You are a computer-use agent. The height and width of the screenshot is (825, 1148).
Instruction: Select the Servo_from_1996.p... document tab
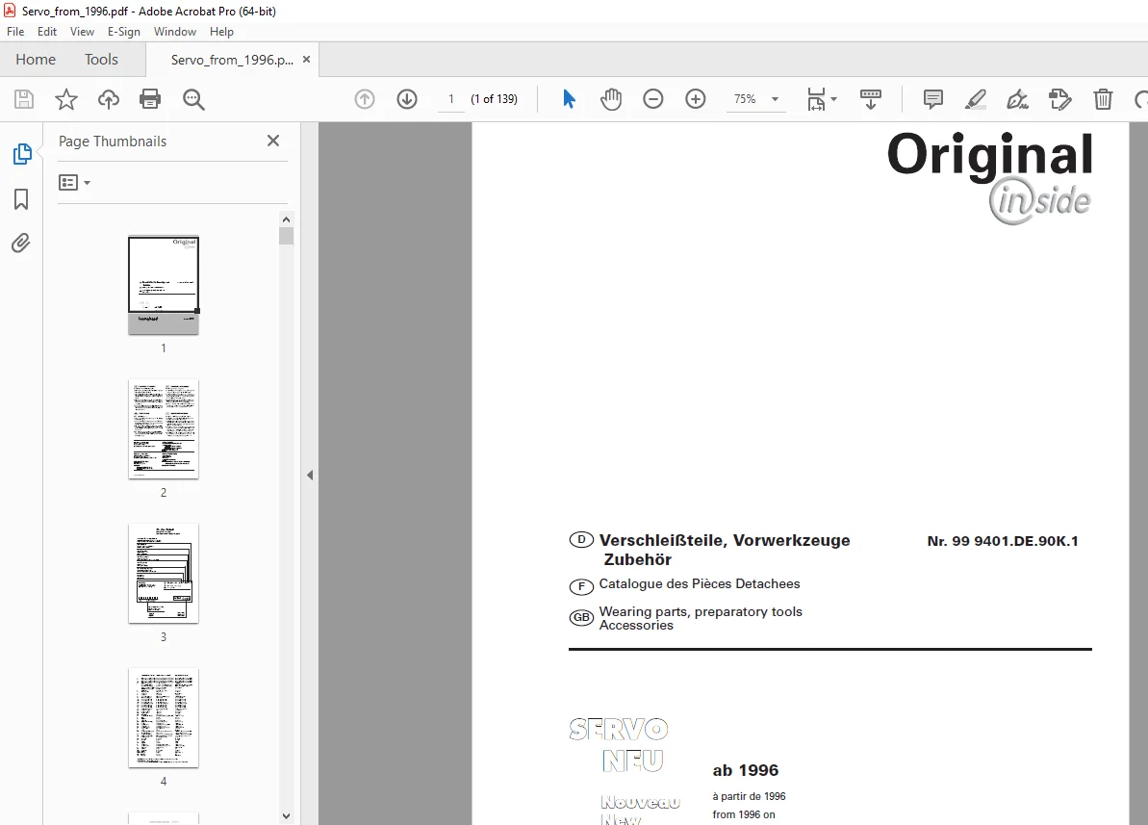point(231,60)
